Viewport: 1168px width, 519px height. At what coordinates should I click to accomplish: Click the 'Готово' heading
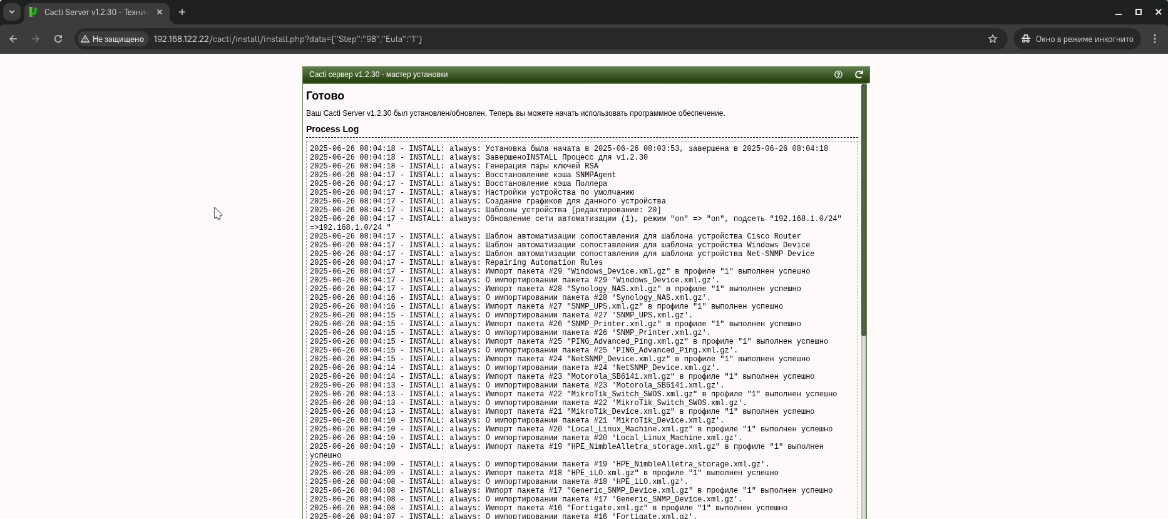[x=325, y=96]
